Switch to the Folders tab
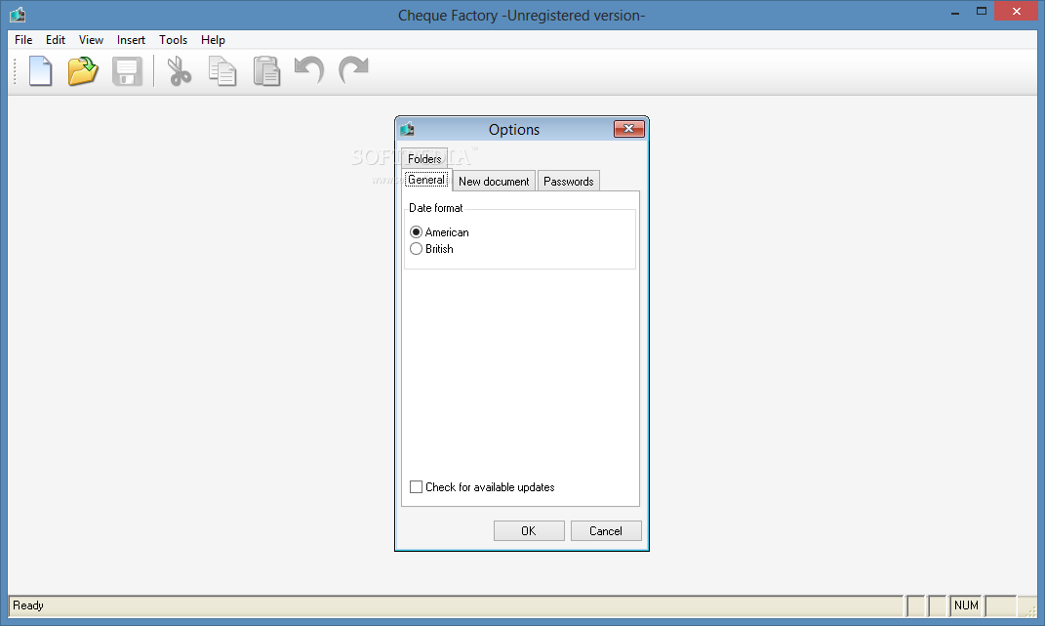The image size is (1045, 626). (424, 158)
